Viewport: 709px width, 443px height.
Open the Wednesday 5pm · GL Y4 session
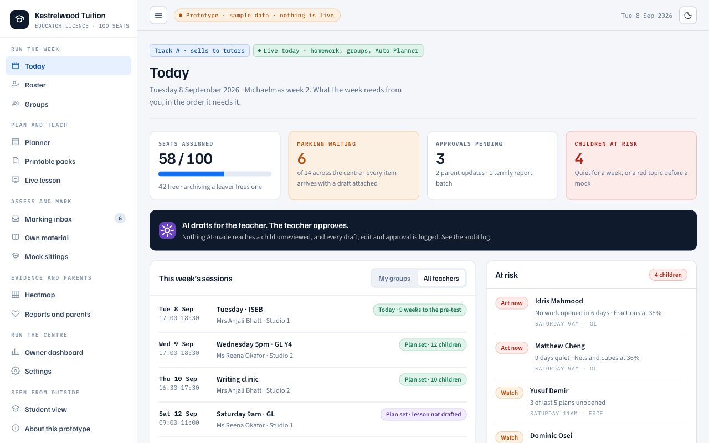tap(312, 349)
